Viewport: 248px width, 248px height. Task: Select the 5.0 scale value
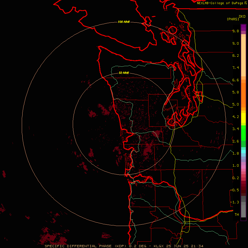pos(236,104)
